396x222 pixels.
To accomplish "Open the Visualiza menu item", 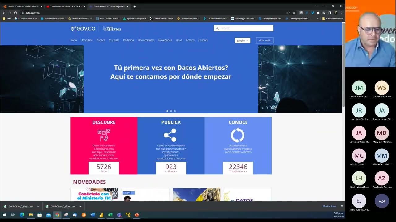I will point(114,40).
